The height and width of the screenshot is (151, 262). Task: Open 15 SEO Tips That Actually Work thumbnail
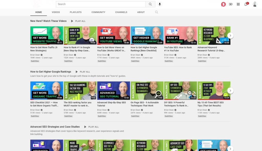coord(214,91)
